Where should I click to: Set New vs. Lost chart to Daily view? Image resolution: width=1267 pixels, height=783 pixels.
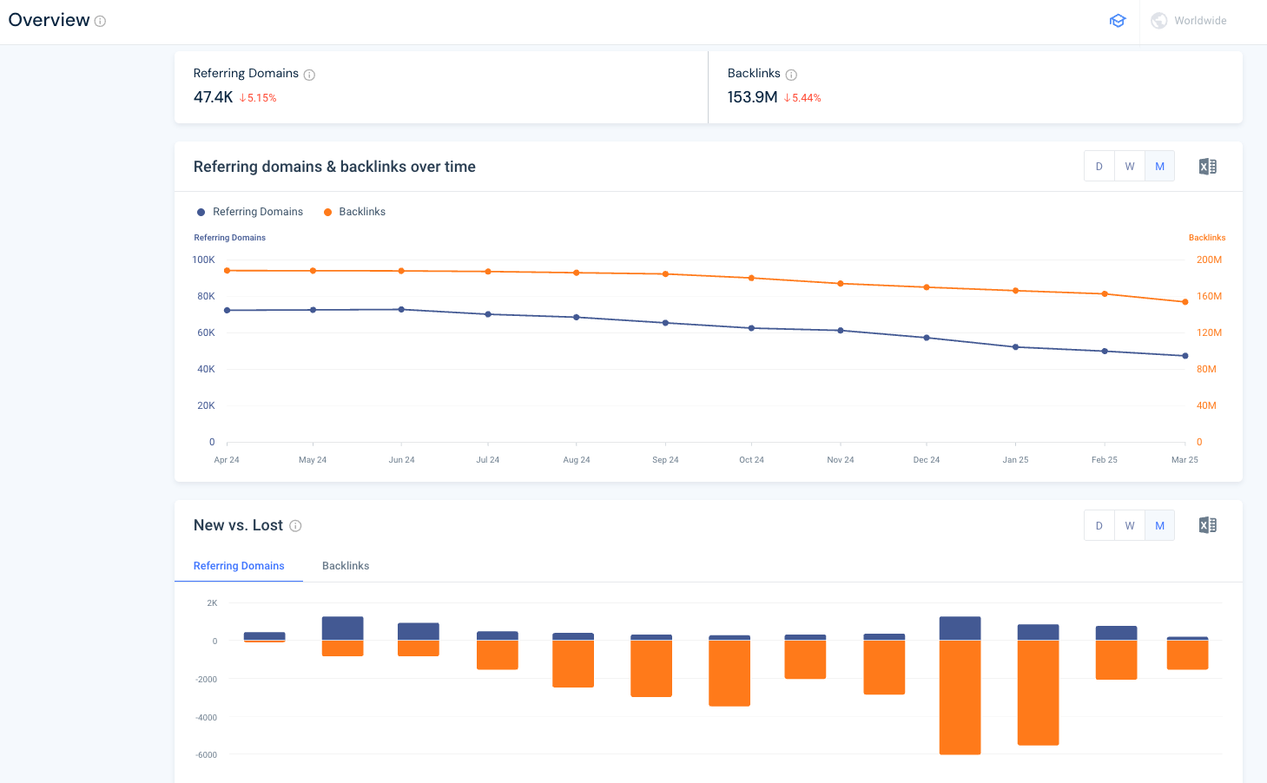(1099, 525)
